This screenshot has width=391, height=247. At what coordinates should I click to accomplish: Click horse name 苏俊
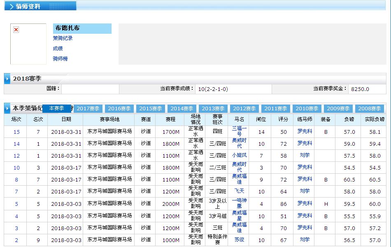pos(239,240)
